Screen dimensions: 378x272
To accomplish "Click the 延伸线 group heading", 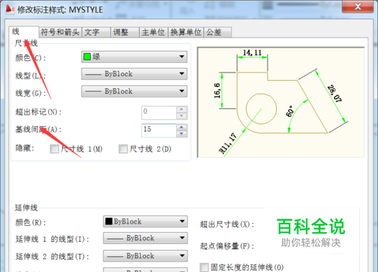I will (x=26, y=208).
